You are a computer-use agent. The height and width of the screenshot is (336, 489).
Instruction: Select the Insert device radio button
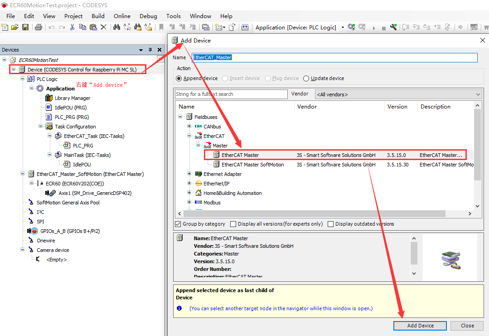click(225, 78)
